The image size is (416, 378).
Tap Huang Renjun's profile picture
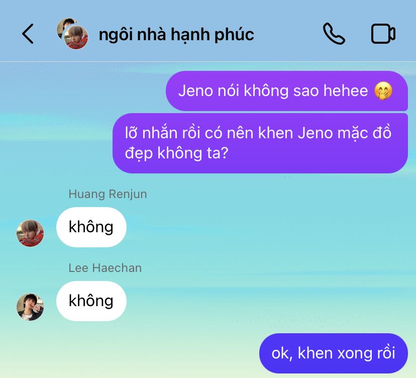point(30,233)
